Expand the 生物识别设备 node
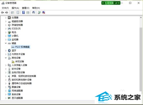The height and width of the screenshot is (105, 143). [x=6, y=73]
